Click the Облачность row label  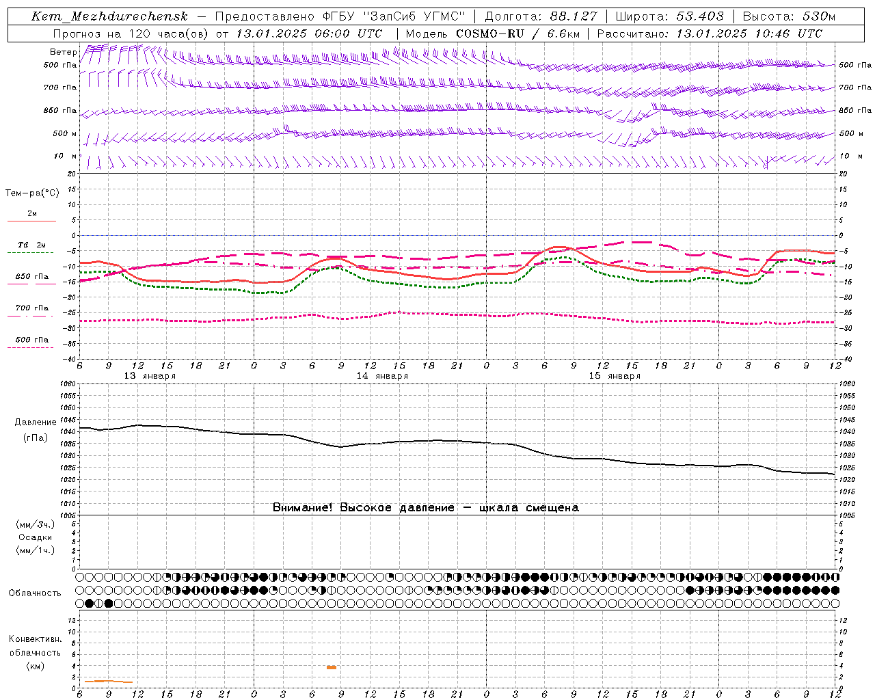coord(35,593)
